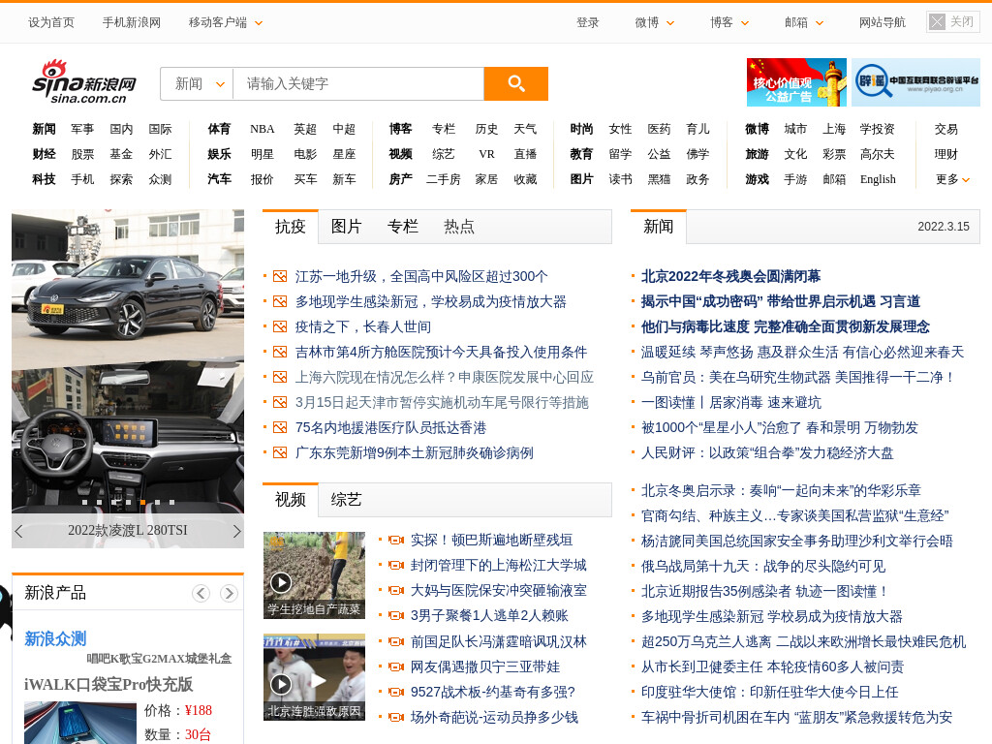Open the 新浪众测 link
Viewport: 992px width, 744px height.
coord(55,639)
